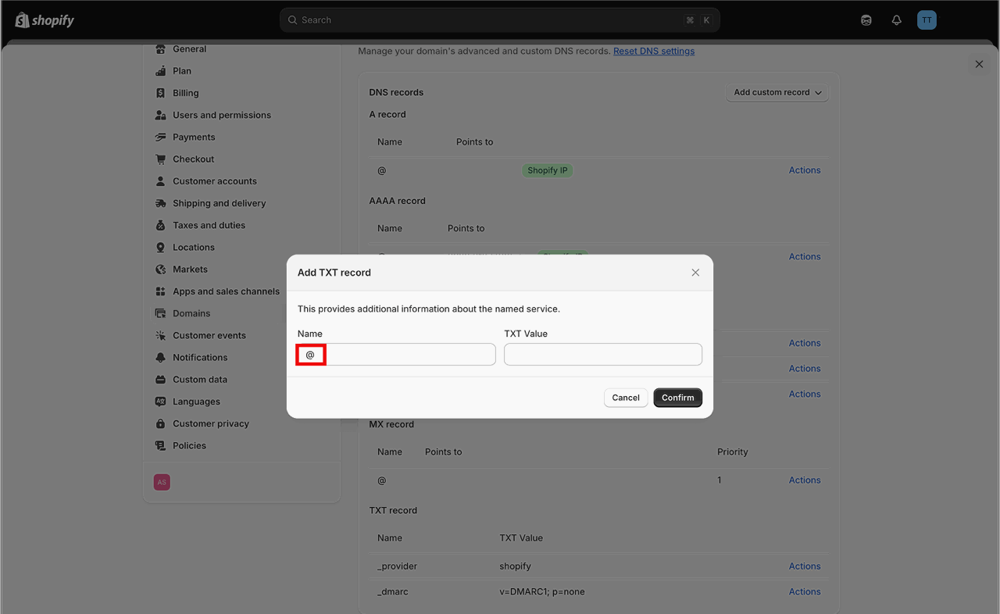This screenshot has width=1000, height=614.
Task: Click Cancel in the TXT record dialog
Action: pyautogui.click(x=625, y=398)
